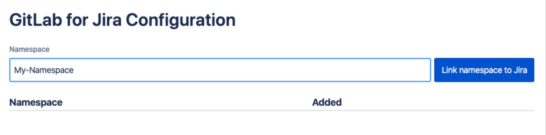Click the word Configuration in the heading

click(180, 21)
